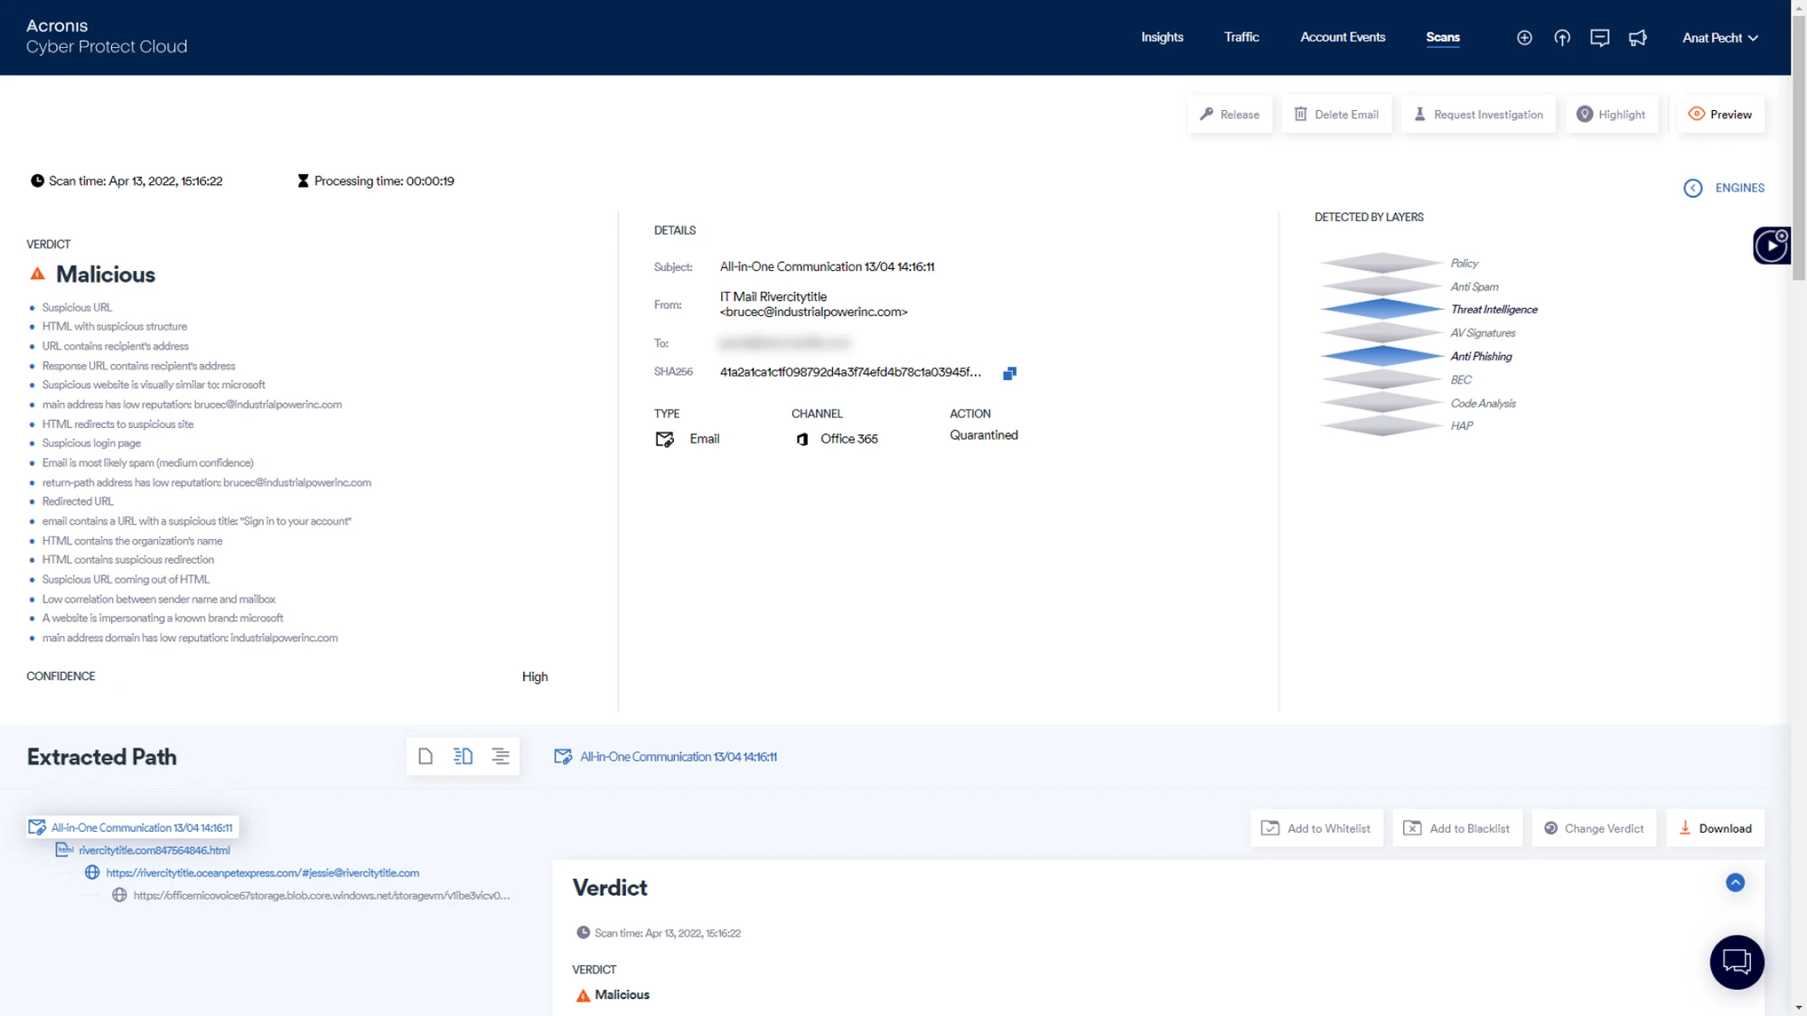Open the Anat Pecht user dropdown
This screenshot has width=1807, height=1016.
click(x=1720, y=38)
